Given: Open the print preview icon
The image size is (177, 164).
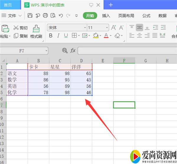Looking at the screenshot, I should [53, 16].
